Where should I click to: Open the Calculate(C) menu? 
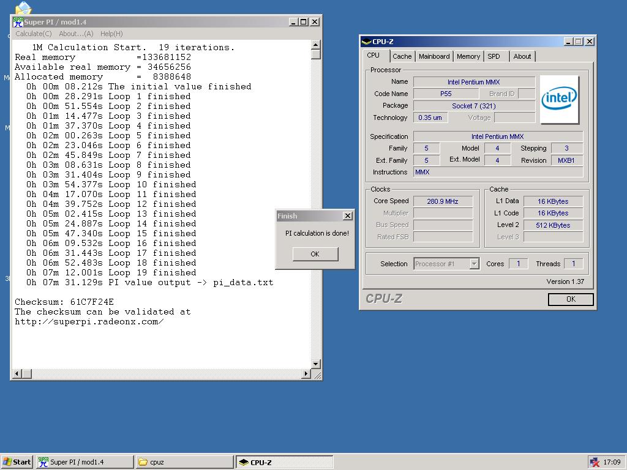pos(34,34)
